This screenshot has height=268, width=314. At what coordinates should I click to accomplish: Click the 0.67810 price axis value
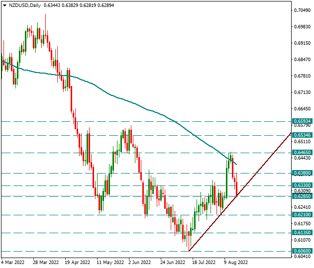coord(302,76)
